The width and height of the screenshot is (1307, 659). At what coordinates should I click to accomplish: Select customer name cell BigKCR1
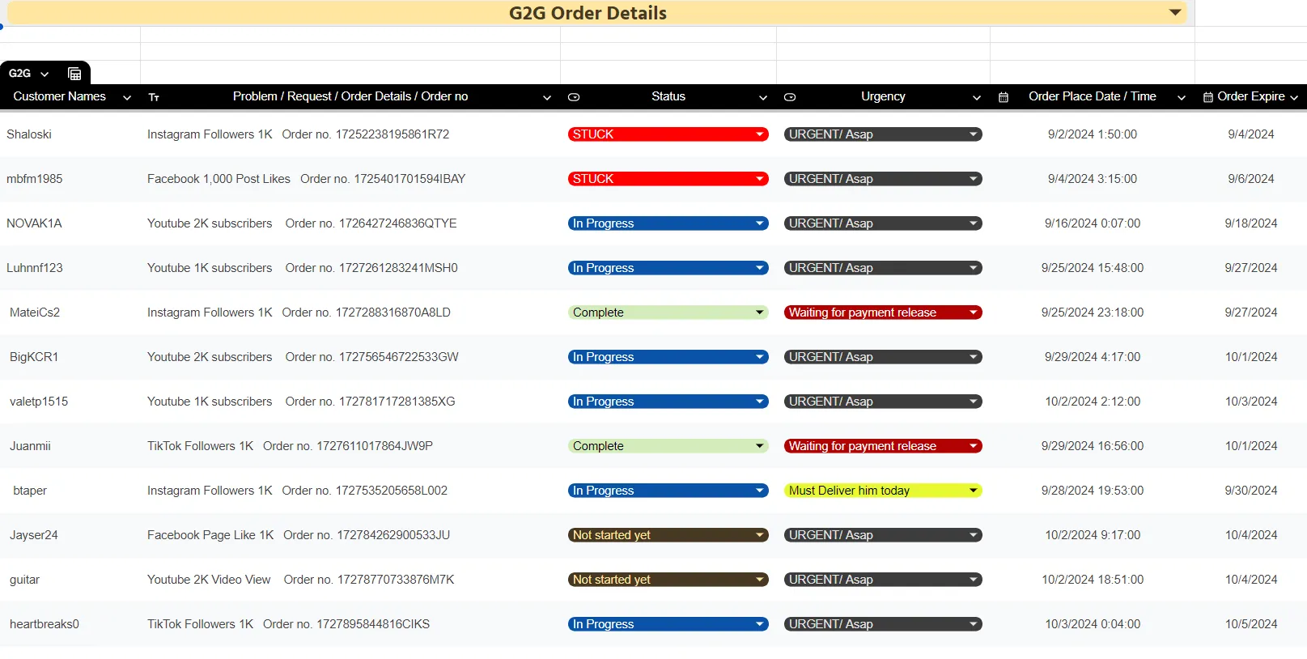pos(70,357)
